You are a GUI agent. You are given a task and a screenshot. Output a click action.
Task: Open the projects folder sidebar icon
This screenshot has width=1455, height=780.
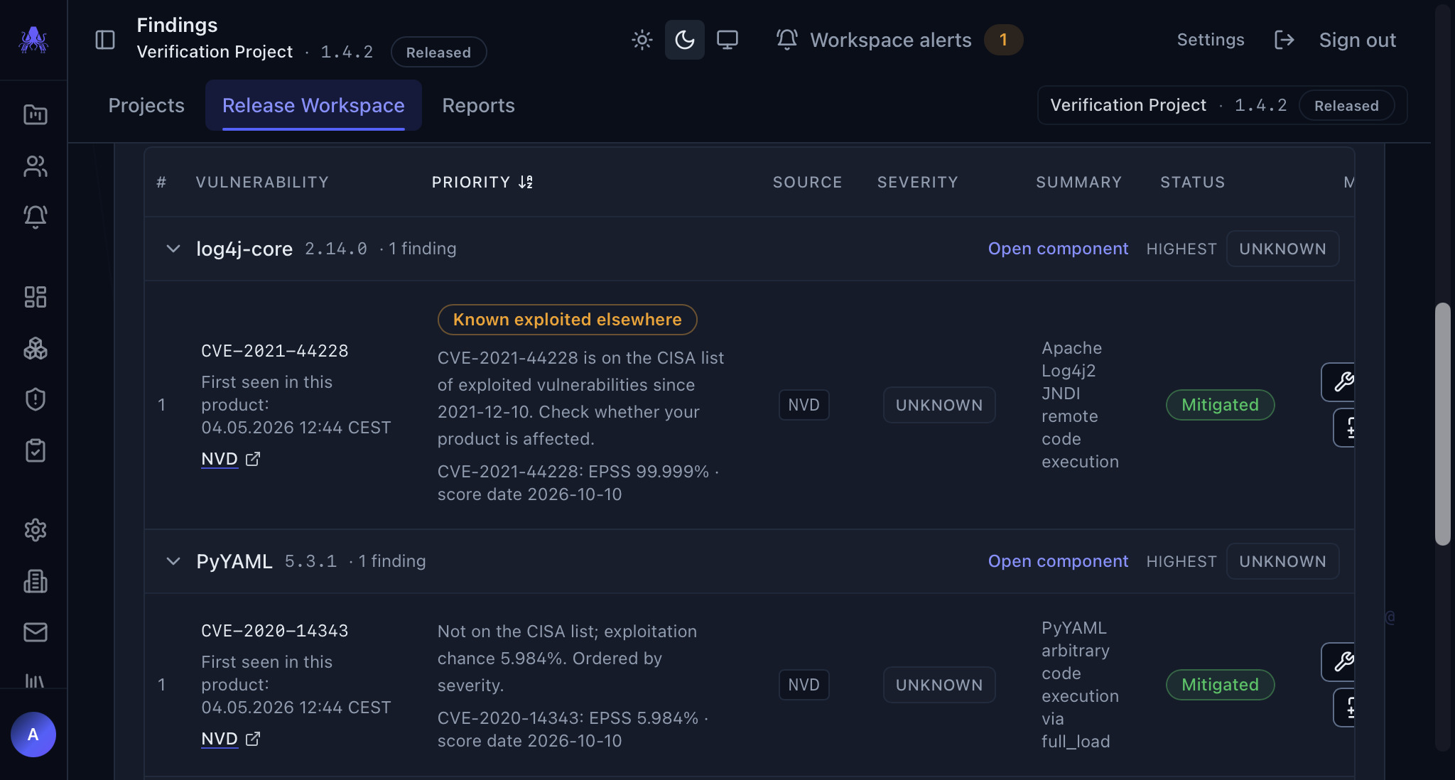coord(36,114)
